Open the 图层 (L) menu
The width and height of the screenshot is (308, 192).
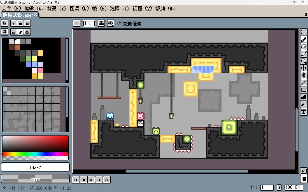pyautogui.click(x=79, y=9)
